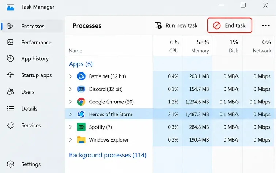Click the Heroes of the Storm icon

tap(81, 114)
